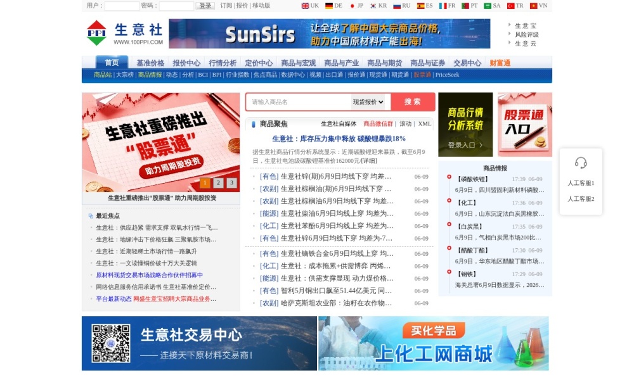634x380 pixels.
Task: Open 【钢铁】 item in 商品情报
Action: (467, 274)
